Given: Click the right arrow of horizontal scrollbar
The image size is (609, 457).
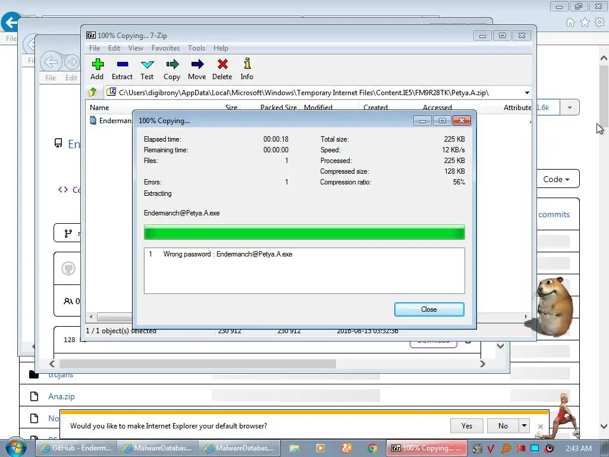Looking at the screenshot, I should coord(482,364).
